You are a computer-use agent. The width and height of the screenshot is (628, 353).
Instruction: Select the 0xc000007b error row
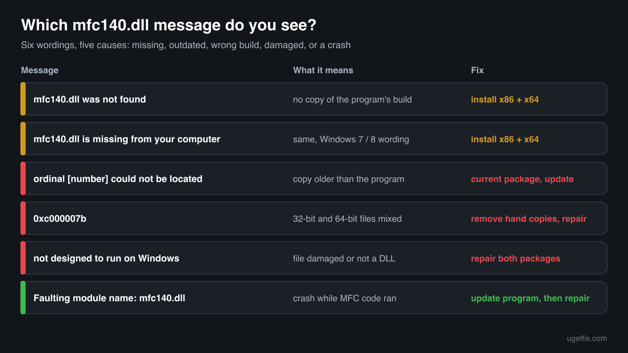pyautogui.click(x=314, y=218)
